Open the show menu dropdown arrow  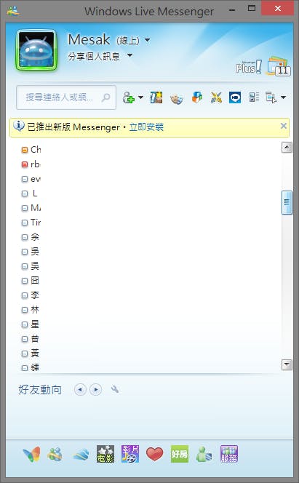pyautogui.click(x=283, y=97)
